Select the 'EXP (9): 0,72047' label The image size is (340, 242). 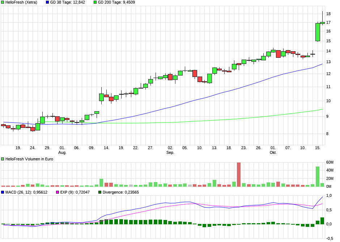[75, 192]
